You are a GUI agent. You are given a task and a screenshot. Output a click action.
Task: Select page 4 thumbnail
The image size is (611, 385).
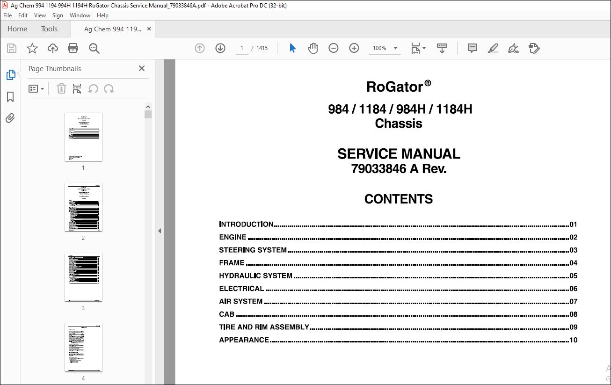[83, 347]
